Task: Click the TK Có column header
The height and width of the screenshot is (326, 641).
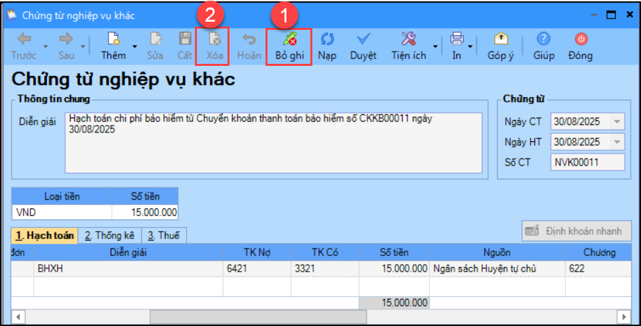Action: (325, 253)
